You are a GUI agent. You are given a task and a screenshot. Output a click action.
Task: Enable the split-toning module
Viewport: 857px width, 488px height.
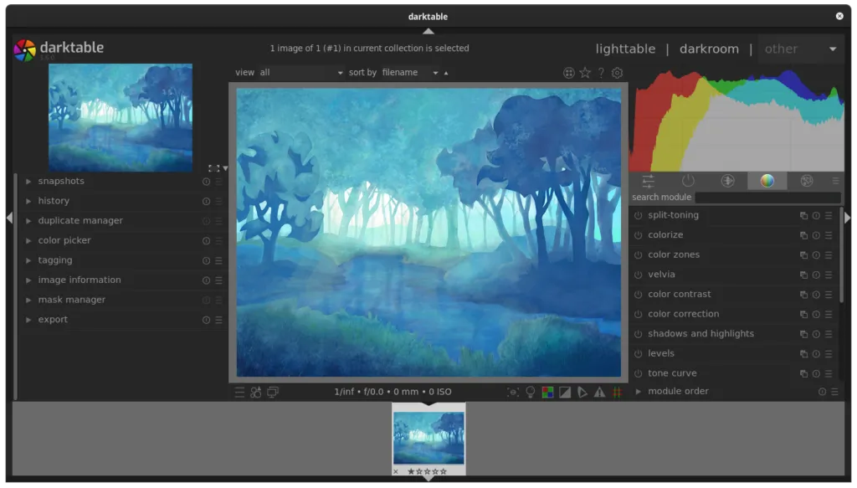pyautogui.click(x=638, y=215)
